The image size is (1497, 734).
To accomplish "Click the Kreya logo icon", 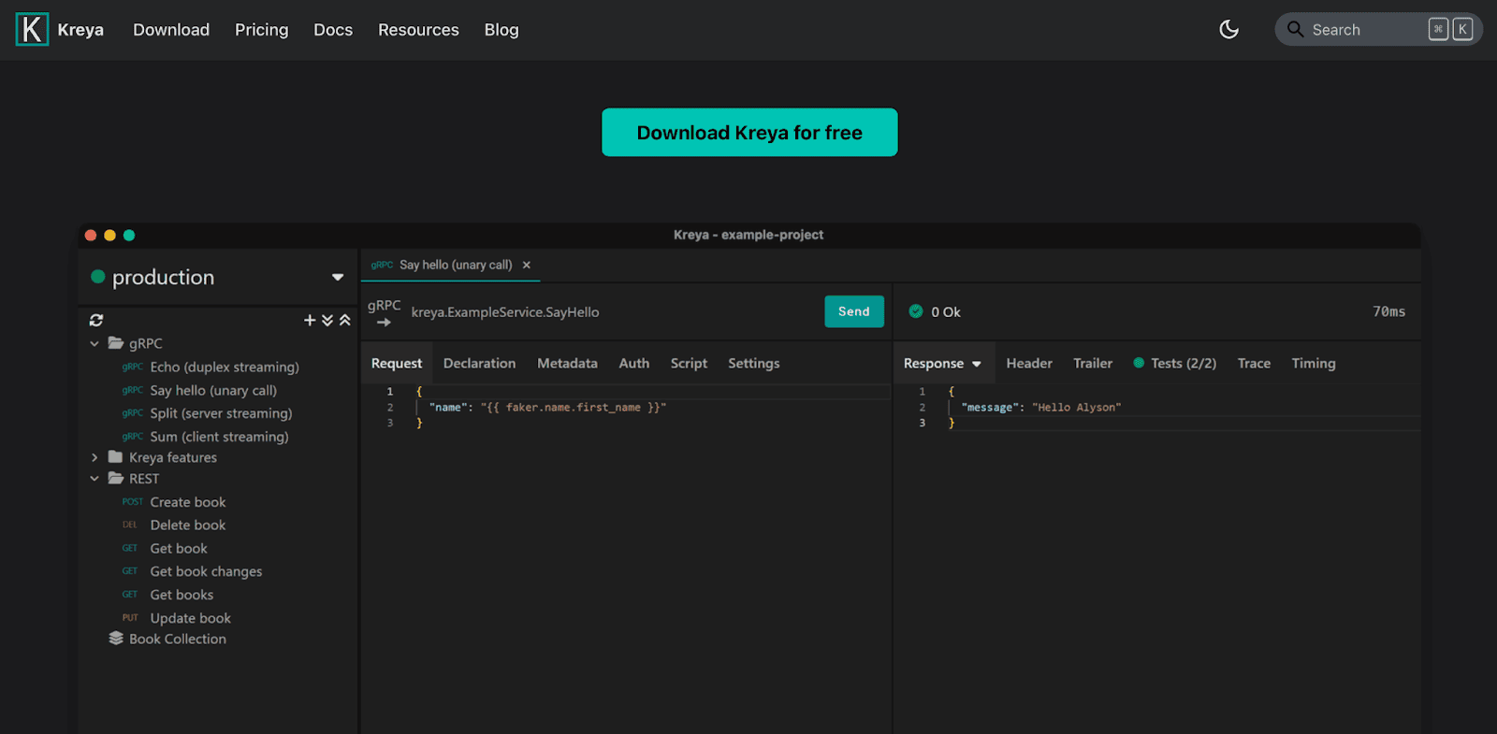I will pyautogui.click(x=32, y=30).
